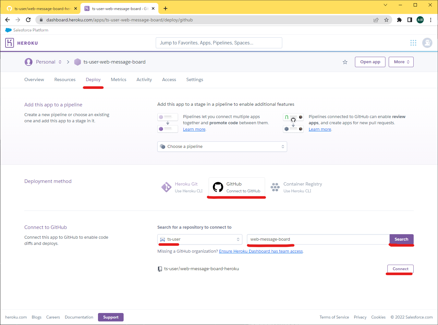Select the Deploy tab
Viewport: 438px width, 325px height.
(93, 79)
